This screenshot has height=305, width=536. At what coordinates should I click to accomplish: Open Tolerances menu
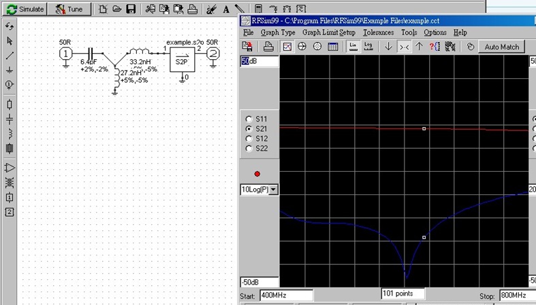(x=379, y=33)
